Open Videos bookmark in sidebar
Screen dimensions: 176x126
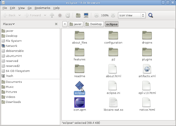point(30,97)
